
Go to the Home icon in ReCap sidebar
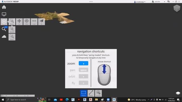click(x=4, y=7)
